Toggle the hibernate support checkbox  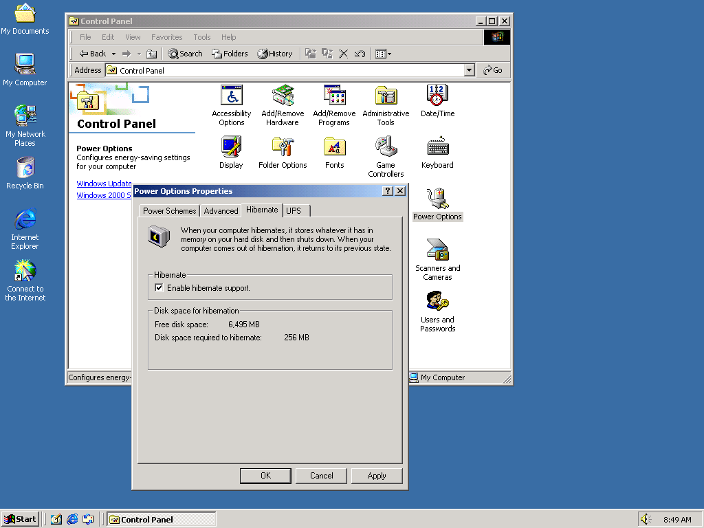click(x=159, y=287)
